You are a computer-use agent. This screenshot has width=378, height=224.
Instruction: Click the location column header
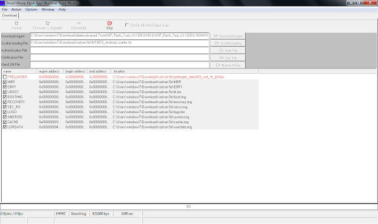pos(184,71)
